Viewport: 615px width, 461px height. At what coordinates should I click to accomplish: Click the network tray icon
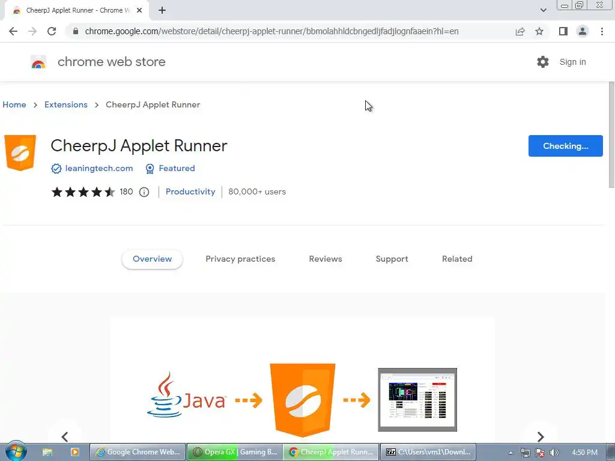[525, 453]
